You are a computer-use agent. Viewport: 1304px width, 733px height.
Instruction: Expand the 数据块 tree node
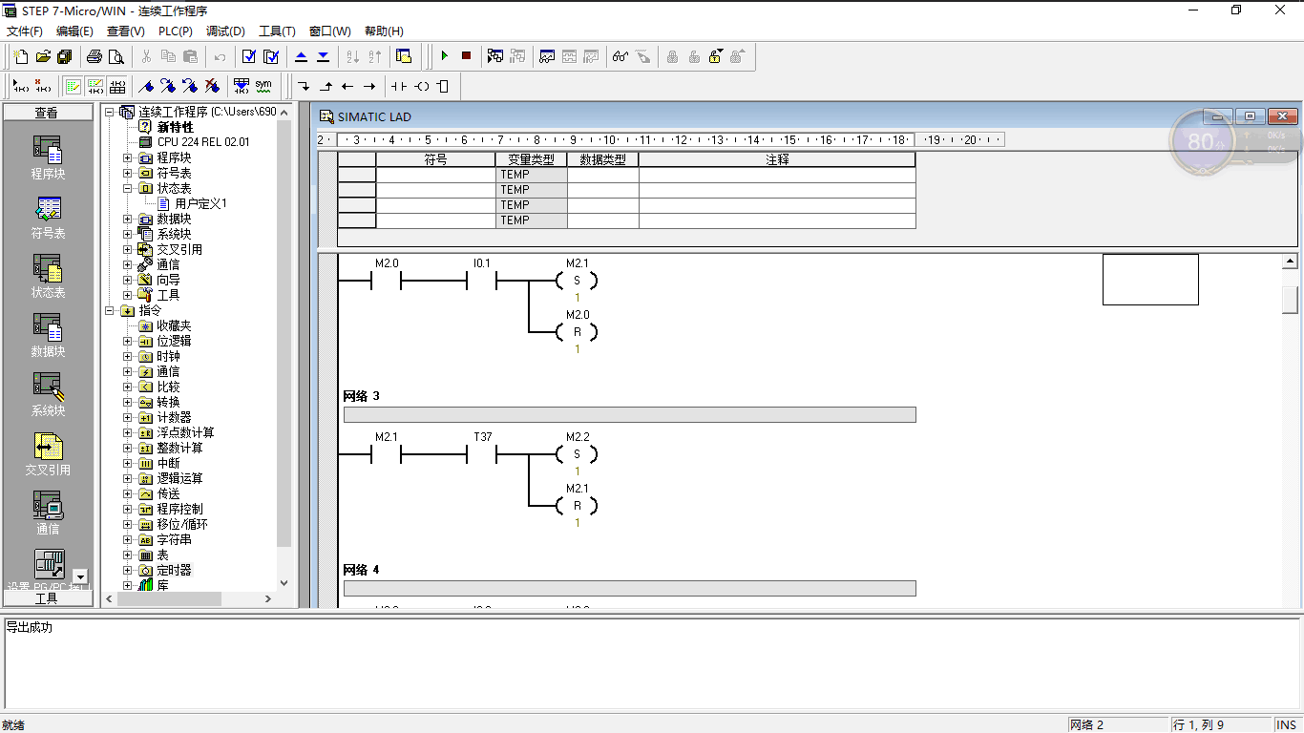tap(128, 219)
